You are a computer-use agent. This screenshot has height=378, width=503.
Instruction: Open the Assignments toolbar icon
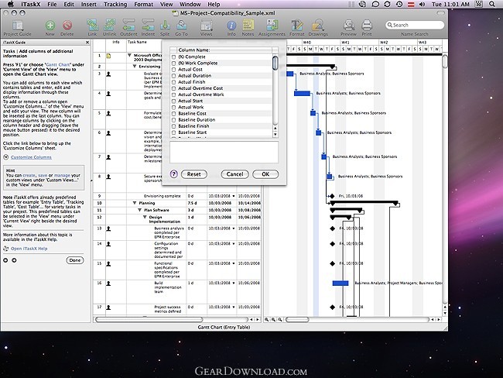(272, 25)
